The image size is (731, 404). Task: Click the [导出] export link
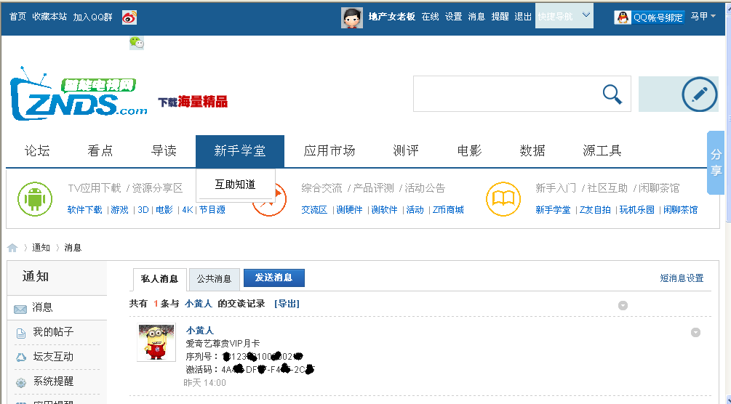coord(287,304)
